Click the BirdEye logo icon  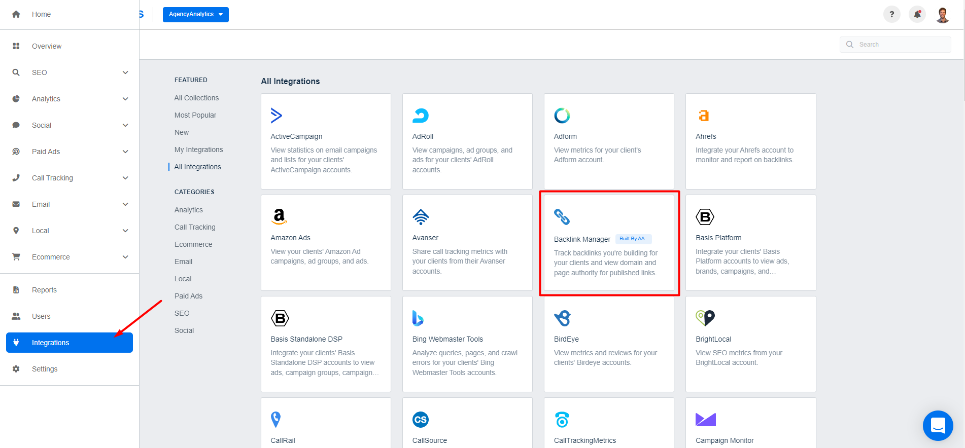pyautogui.click(x=563, y=318)
